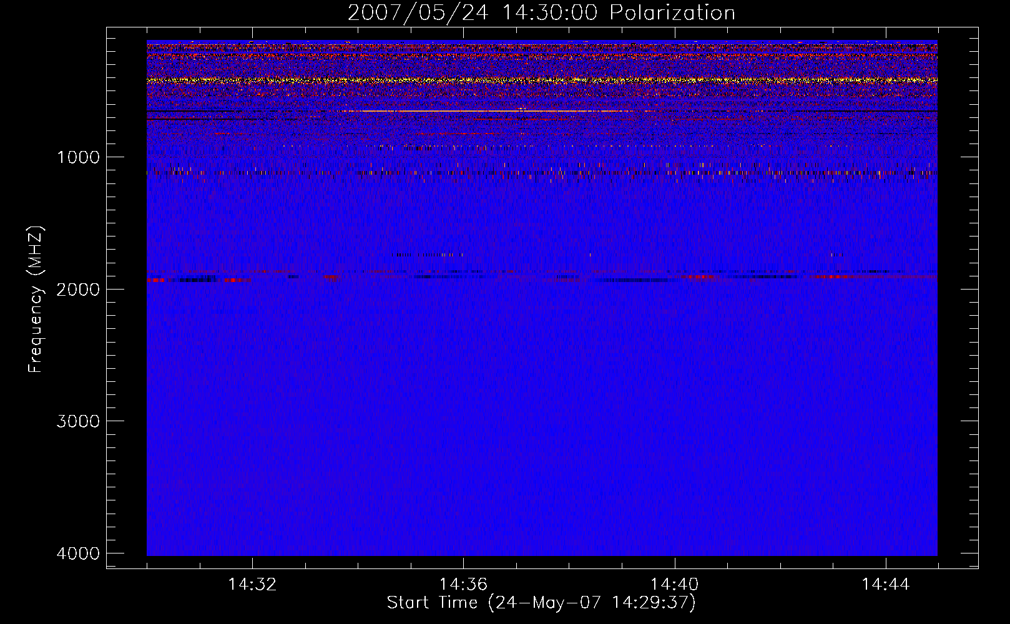Screen dimensions: 1010x624
Task: Click the 1000 frequency tick label
Action: coord(79,157)
